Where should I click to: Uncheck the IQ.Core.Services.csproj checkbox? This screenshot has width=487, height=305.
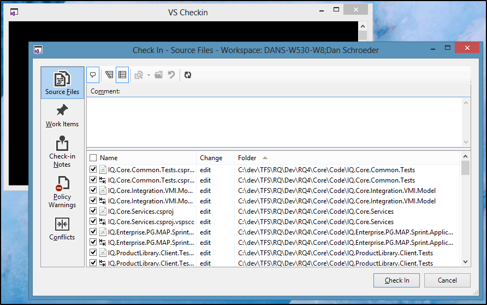(93, 211)
